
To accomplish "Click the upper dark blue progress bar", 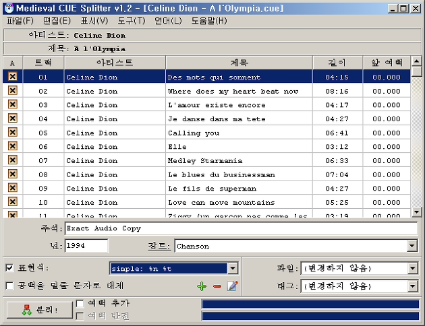I will 310,304.
